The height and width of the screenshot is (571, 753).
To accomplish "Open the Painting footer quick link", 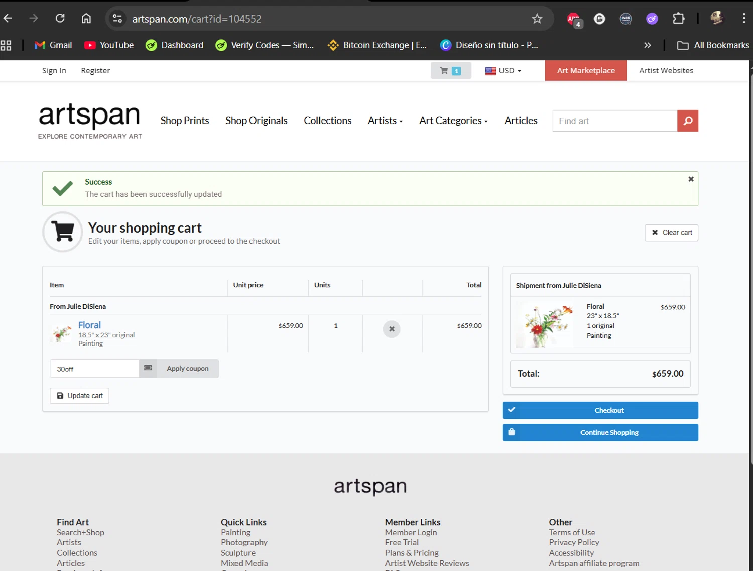I will (235, 532).
